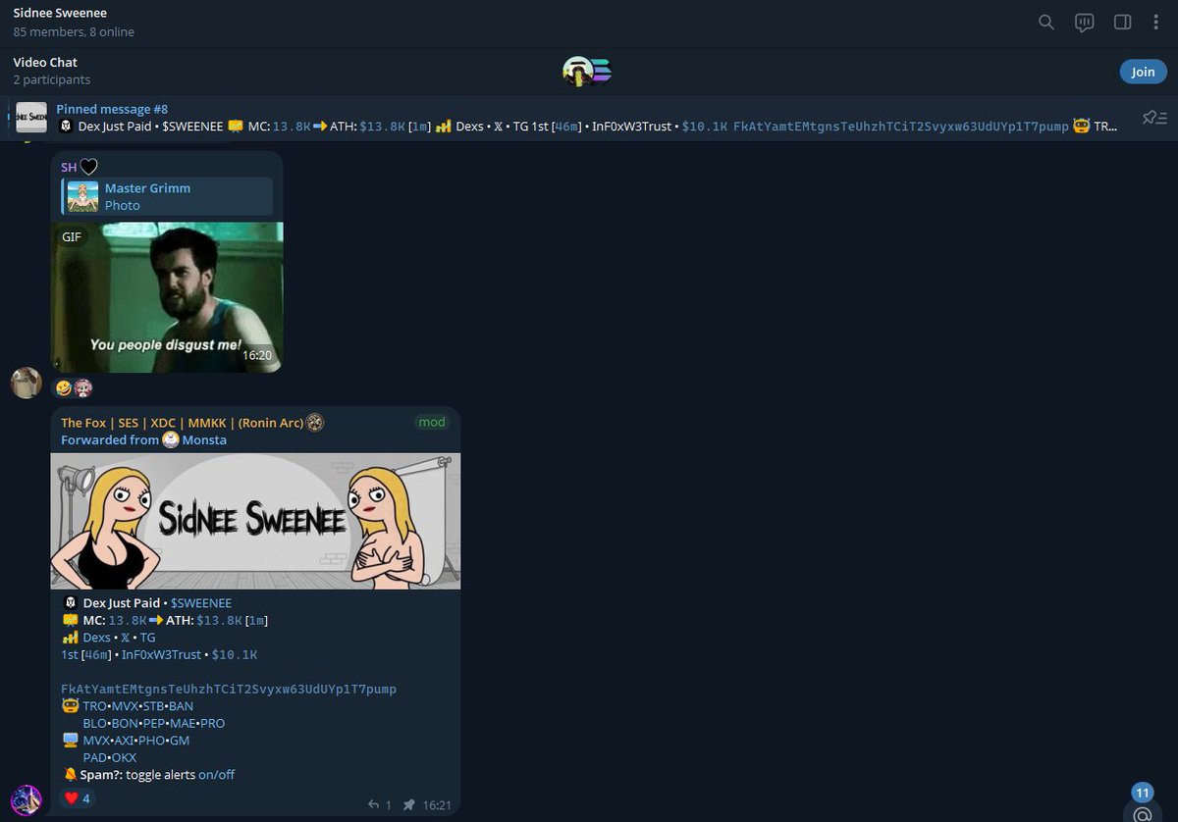Open the PHO link
Screen dimensions: 1178x822
(x=152, y=741)
